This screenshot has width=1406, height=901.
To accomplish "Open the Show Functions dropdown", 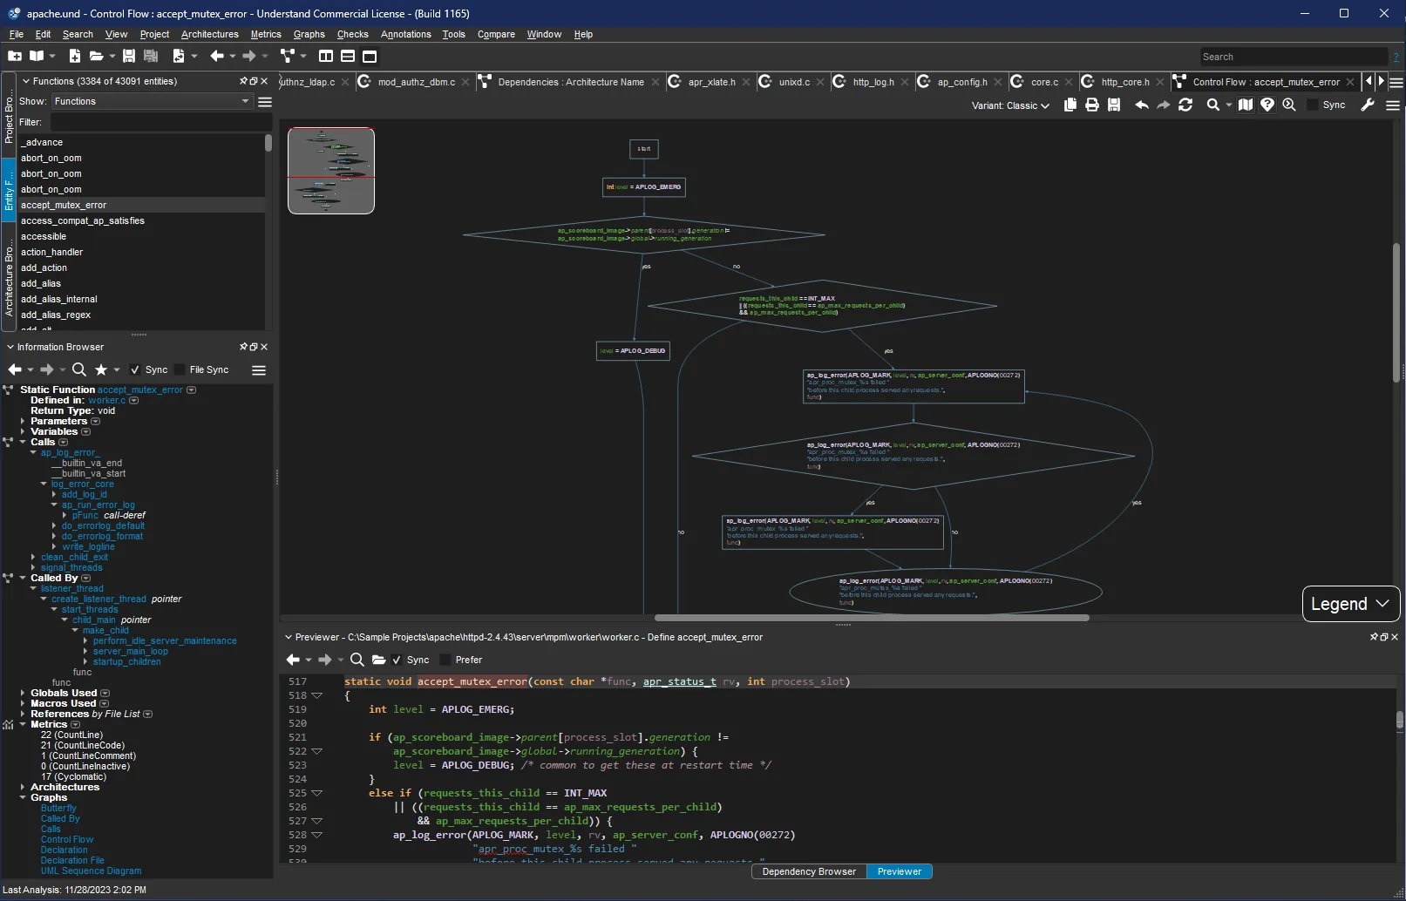I will click(151, 101).
